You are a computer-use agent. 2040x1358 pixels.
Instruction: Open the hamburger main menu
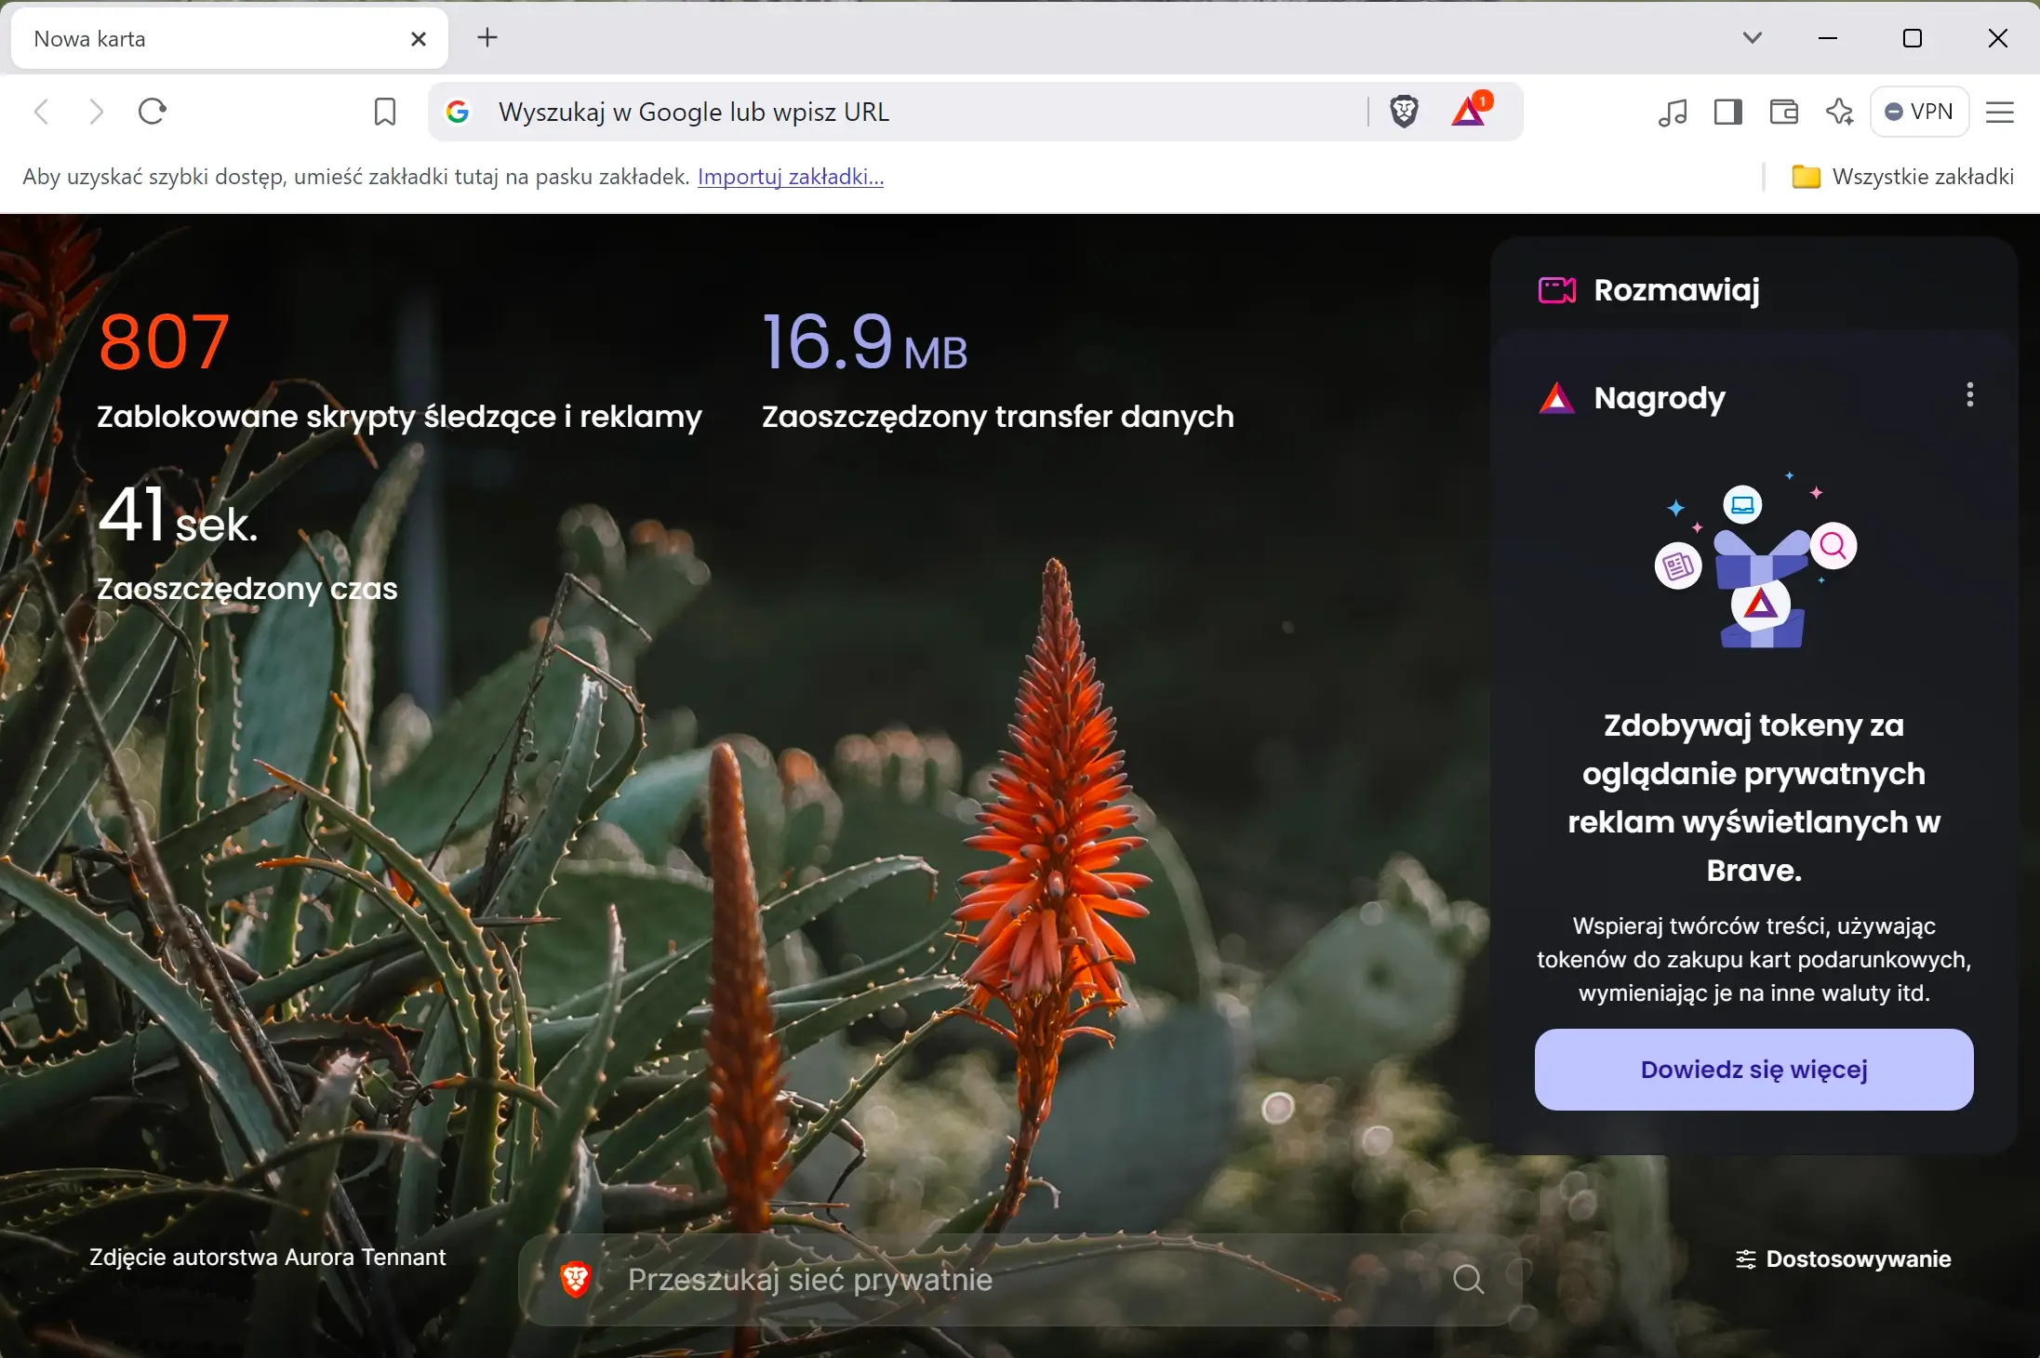[x=2000, y=113]
